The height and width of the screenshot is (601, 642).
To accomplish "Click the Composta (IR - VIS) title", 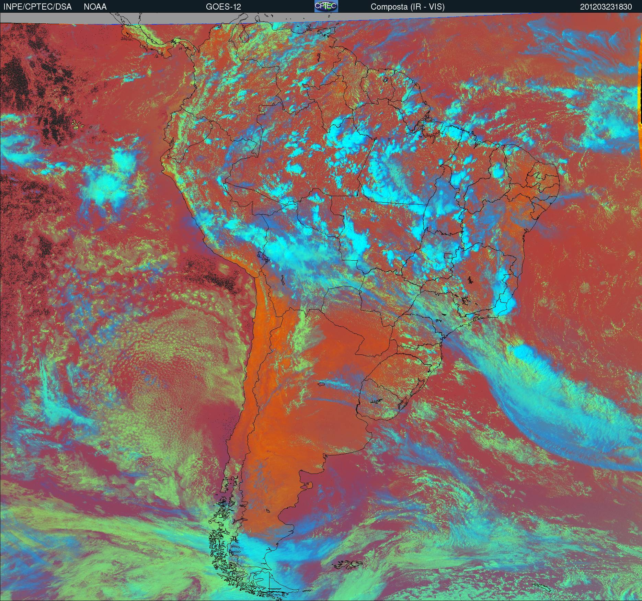I will [408, 7].
